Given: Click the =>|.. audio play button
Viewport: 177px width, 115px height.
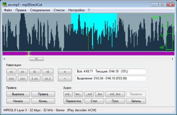Looking at the screenshot, I should click(x=68, y=94).
